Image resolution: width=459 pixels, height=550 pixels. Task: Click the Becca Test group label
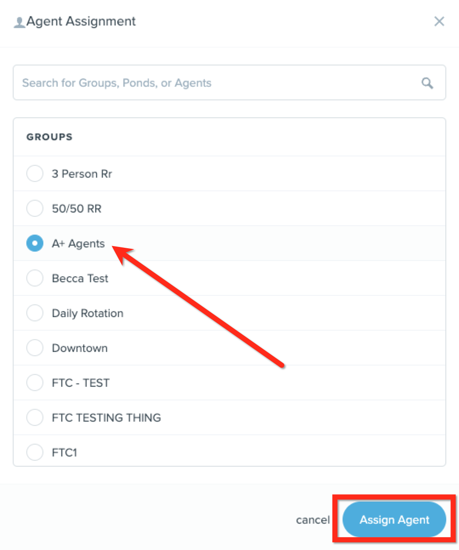[x=80, y=278]
